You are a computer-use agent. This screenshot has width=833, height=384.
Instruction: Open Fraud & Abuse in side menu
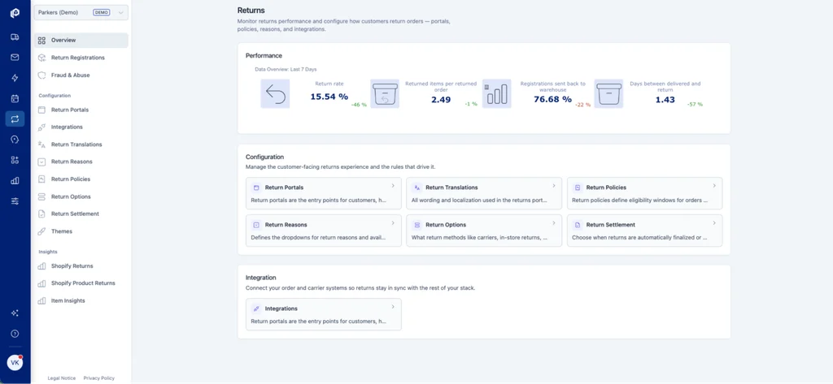[81, 76]
